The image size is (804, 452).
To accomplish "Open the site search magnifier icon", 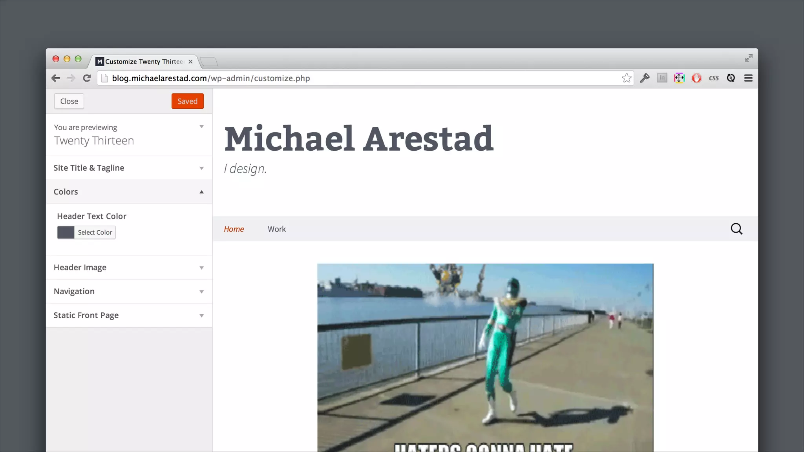I will click(736, 229).
